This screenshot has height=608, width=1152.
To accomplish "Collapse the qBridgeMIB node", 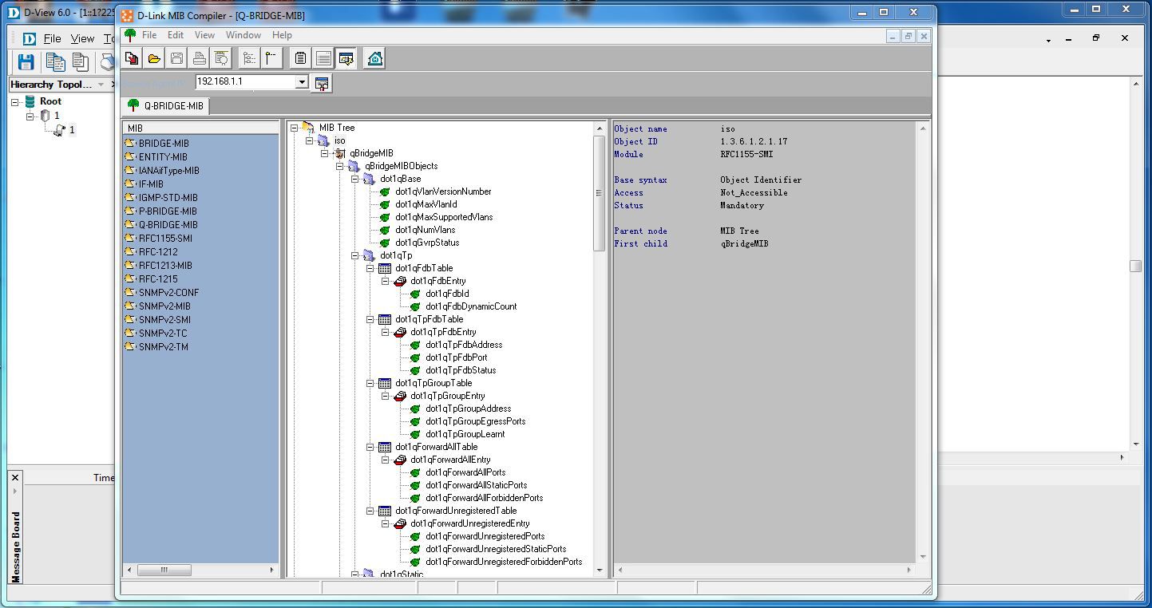I will tap(324, 153).
